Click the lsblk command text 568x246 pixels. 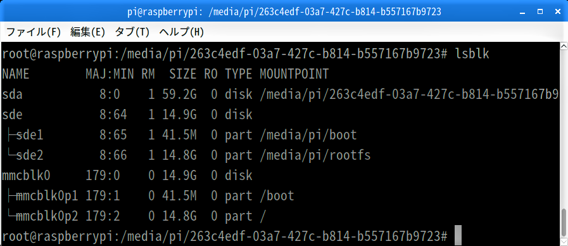click(x=472, y=54)
